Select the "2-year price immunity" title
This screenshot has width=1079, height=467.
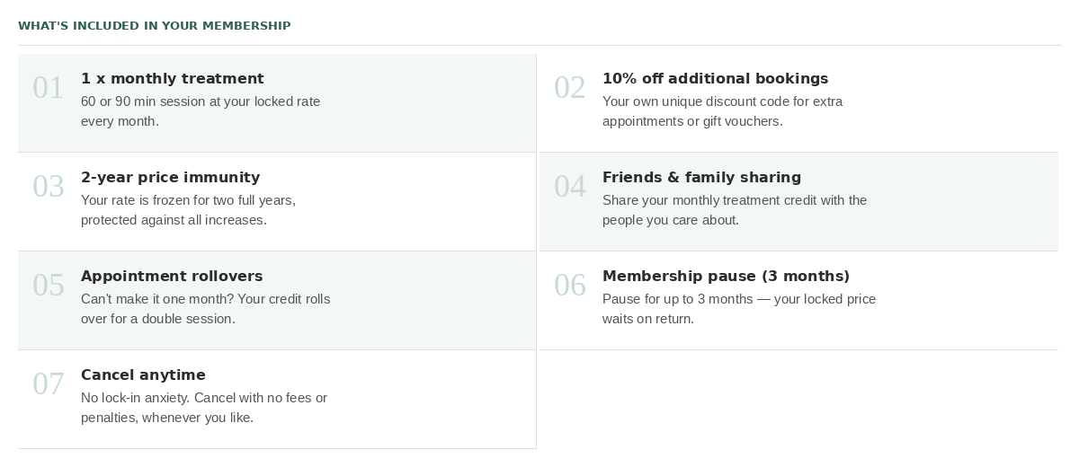tap(170, 178)
